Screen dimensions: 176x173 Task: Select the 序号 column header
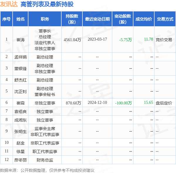[6, 19]
